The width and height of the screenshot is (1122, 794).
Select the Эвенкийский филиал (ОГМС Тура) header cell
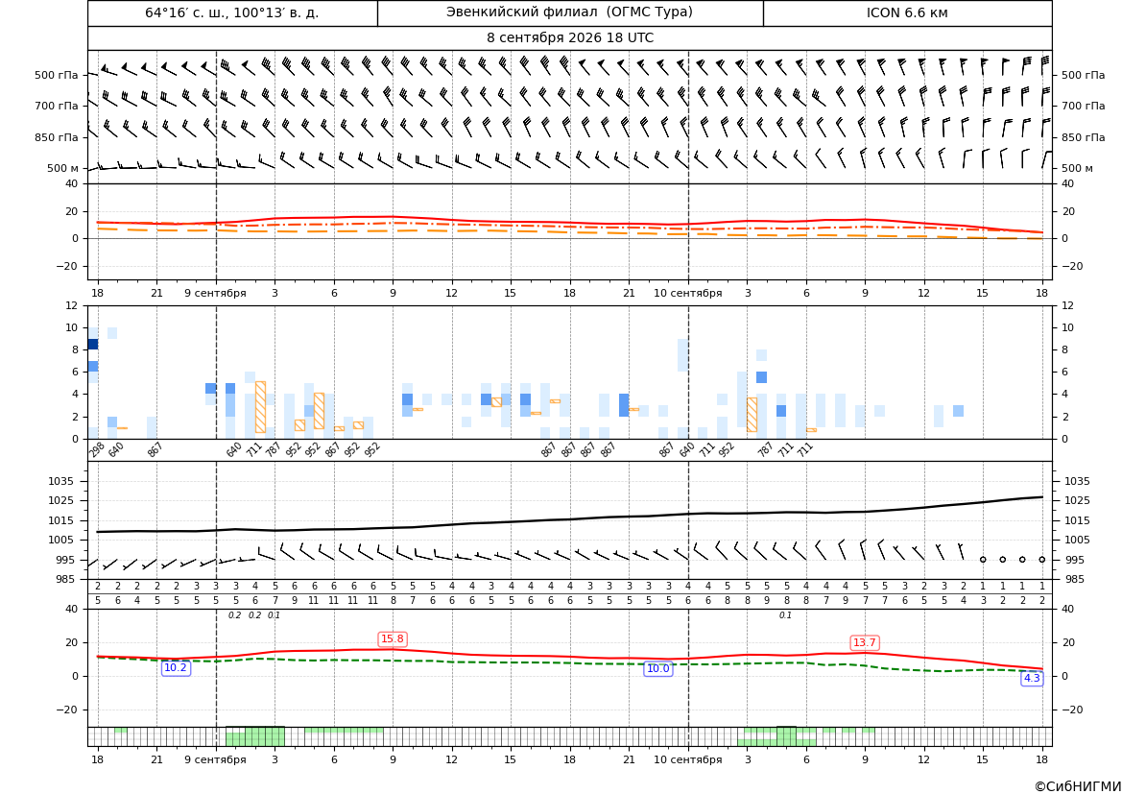[569, 12]
